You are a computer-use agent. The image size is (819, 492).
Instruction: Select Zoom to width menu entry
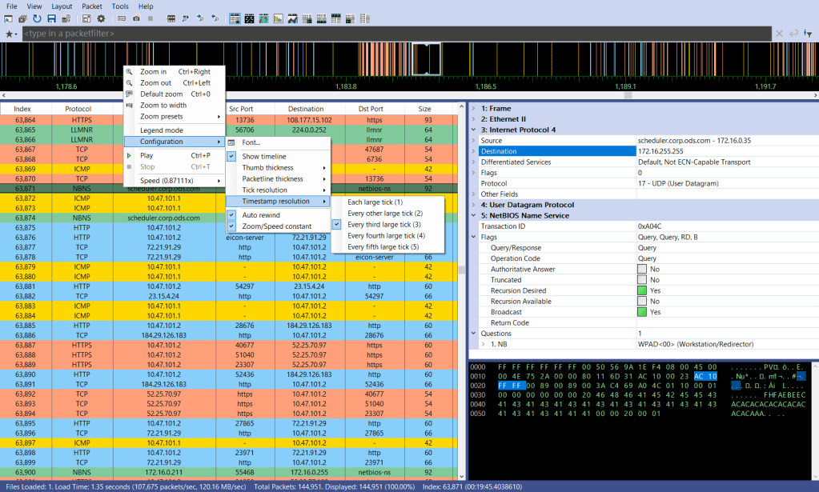click(163, 105)
